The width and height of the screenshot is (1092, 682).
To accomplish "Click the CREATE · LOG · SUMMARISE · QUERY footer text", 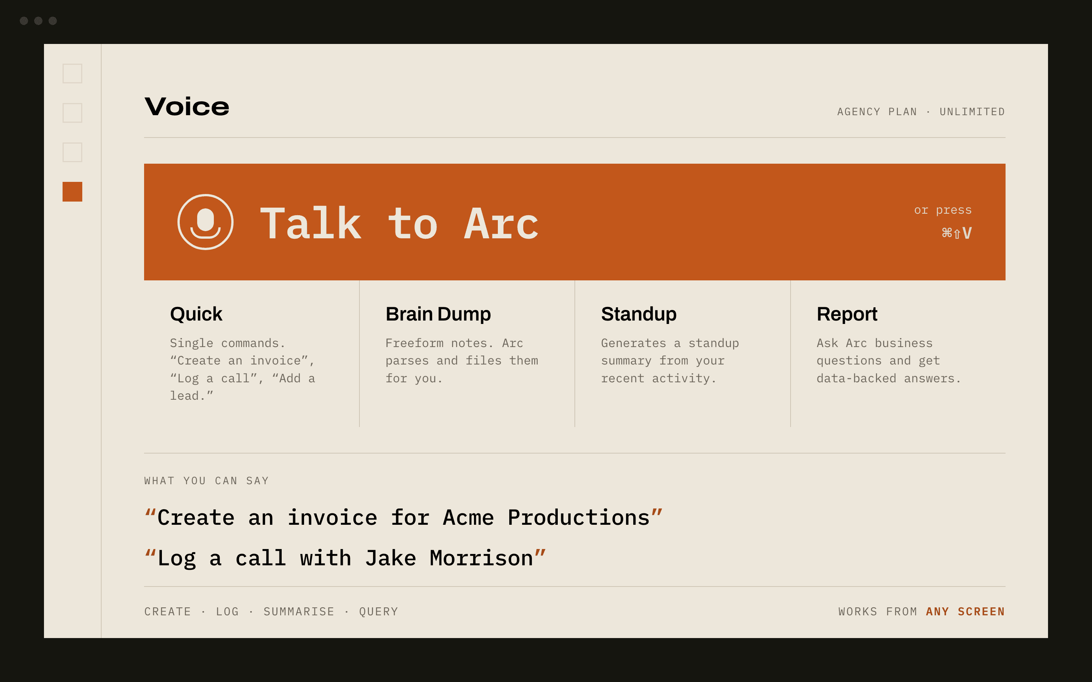I will (x=271, y=612).
